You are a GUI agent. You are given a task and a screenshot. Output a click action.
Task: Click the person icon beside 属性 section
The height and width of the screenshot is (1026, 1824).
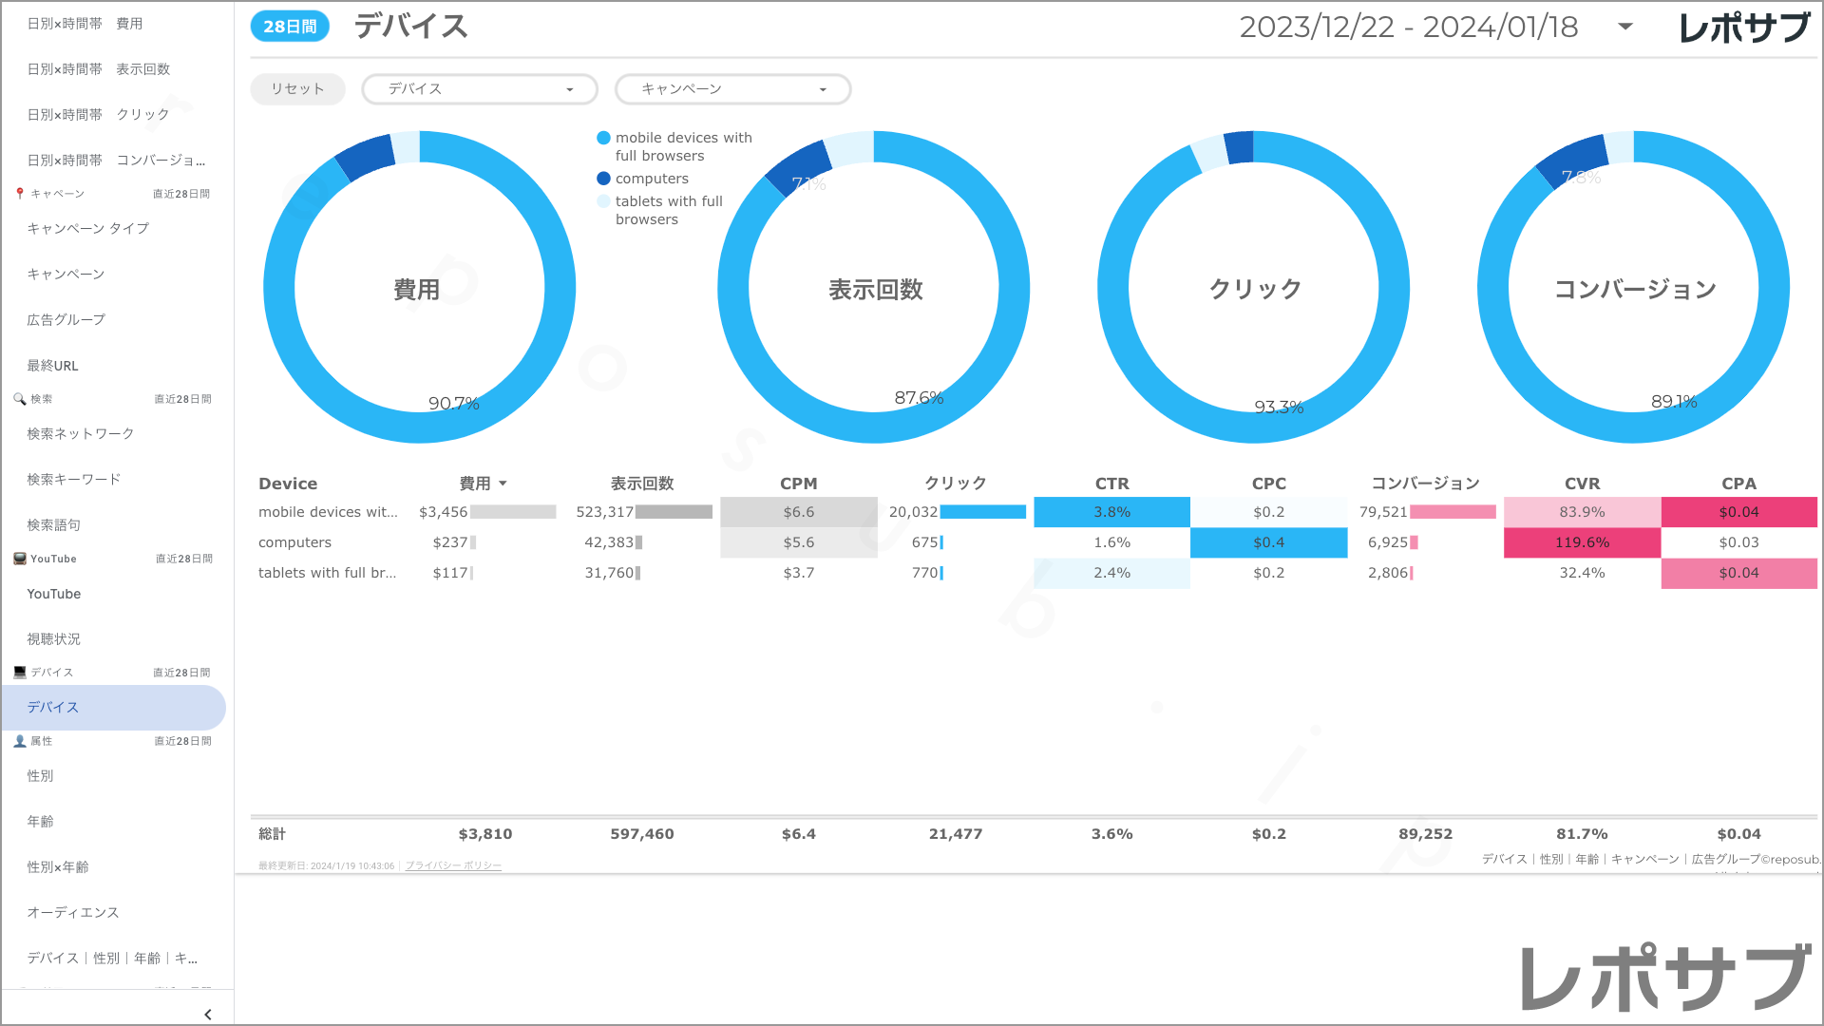[20, 741]
